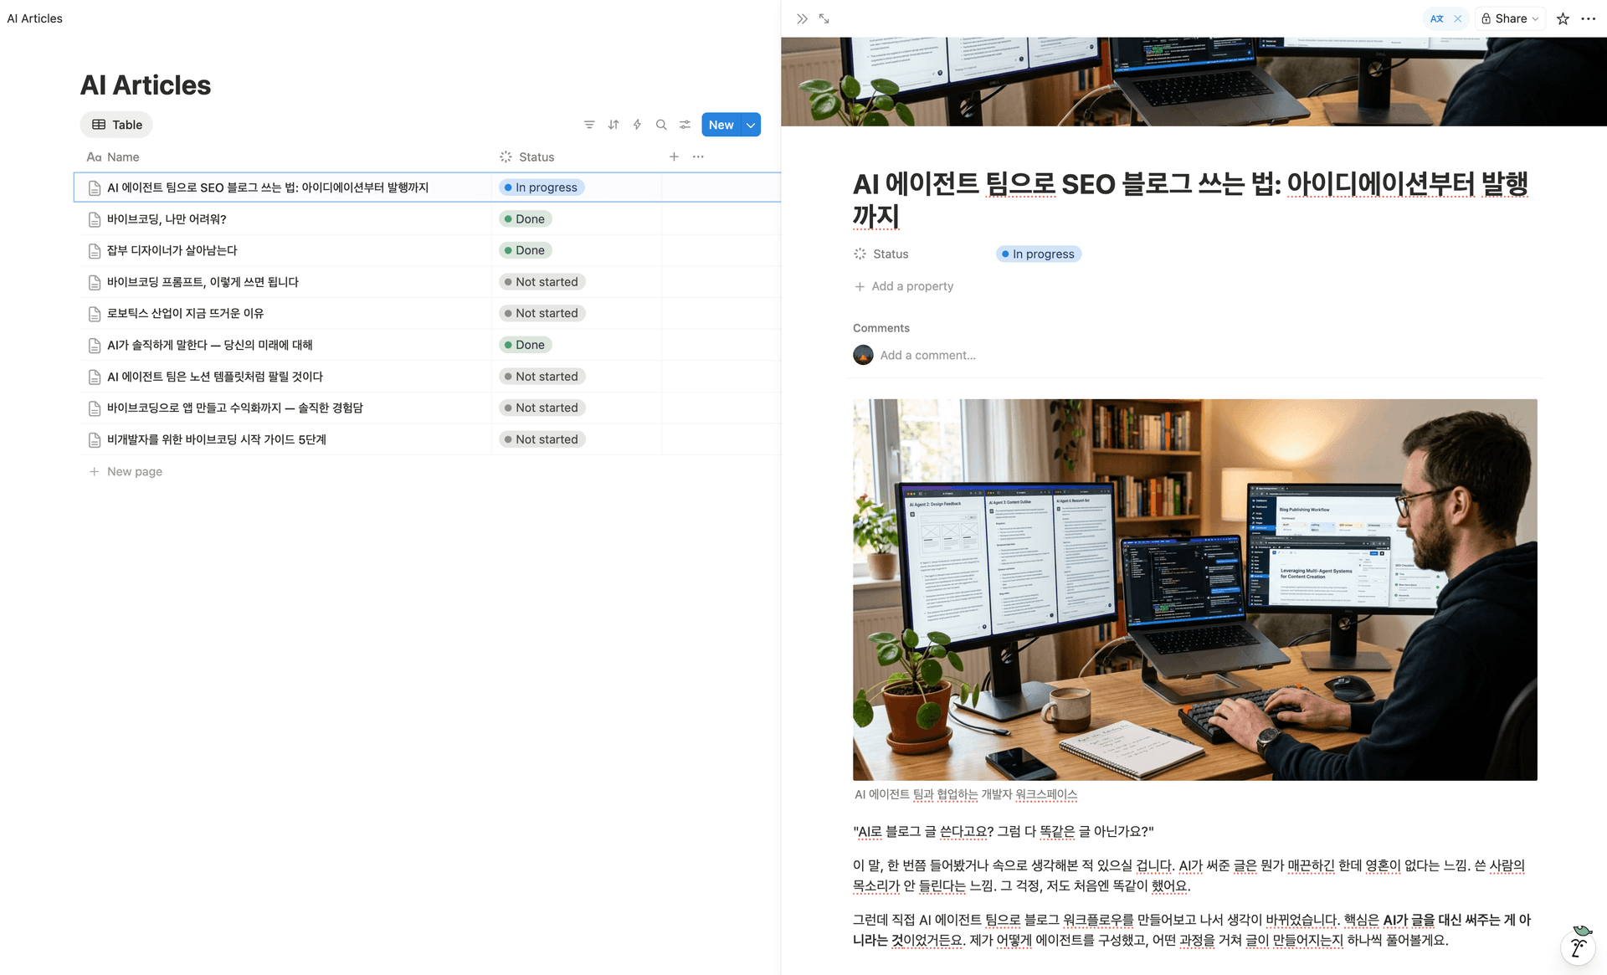
Task: Click the Add a comment field
Action: tap(927, 355)
